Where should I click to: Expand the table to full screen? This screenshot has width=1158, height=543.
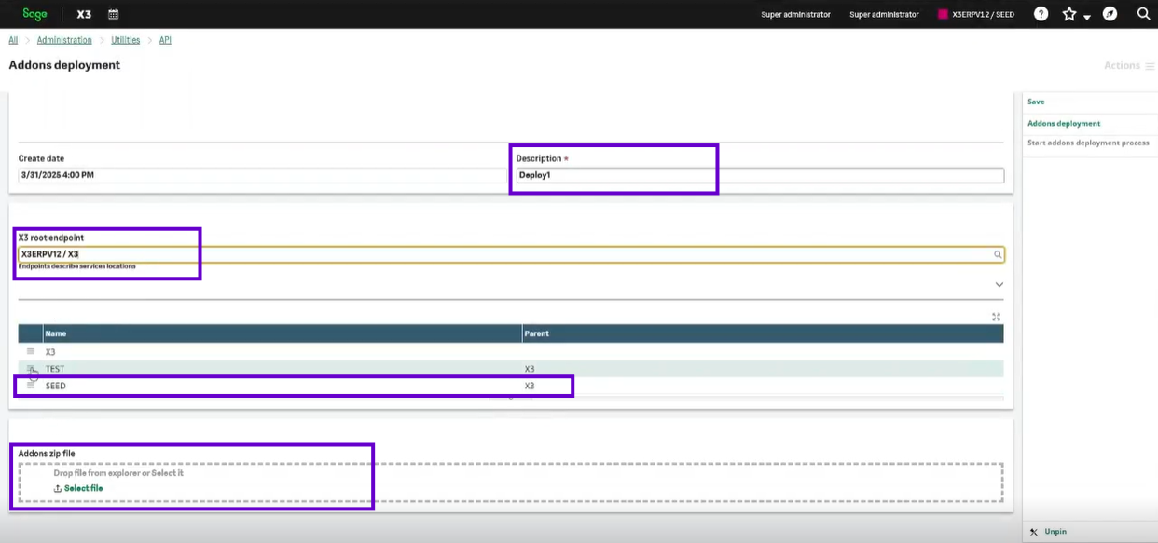[x=997, y=317]
